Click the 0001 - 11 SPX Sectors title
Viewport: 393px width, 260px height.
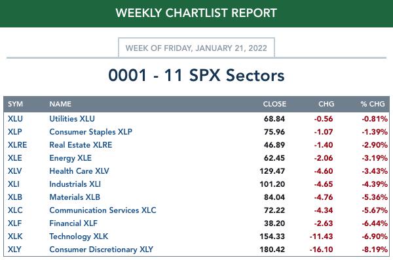click(196, 75)
